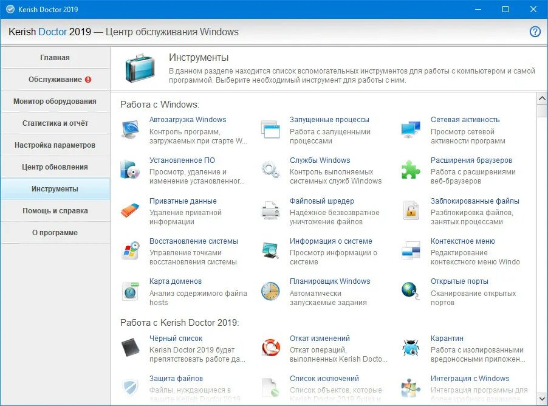Open the Карантин link
The width and height of the screenshot is (548, 406).
[447, 338]
